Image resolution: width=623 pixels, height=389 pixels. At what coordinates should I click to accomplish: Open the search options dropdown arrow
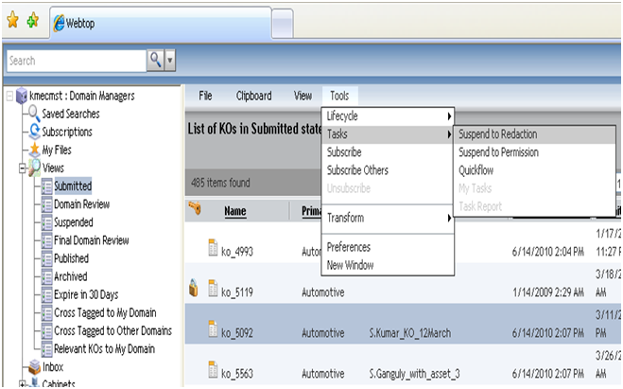click(170, 61)
